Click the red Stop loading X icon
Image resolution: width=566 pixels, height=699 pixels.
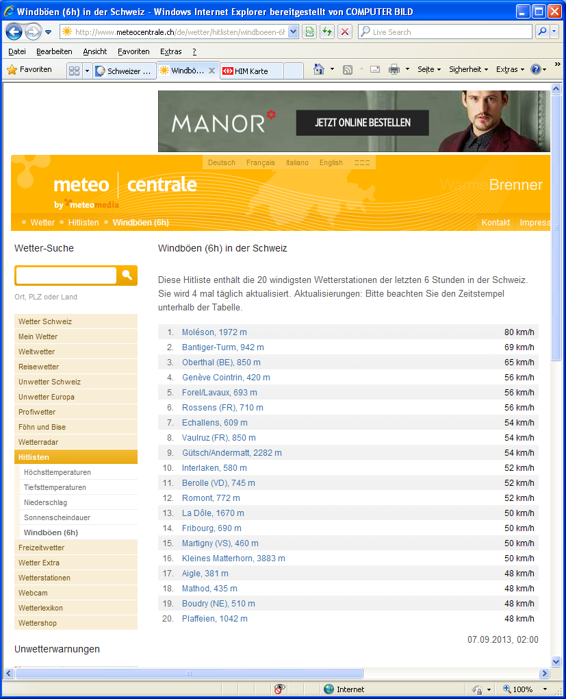(345, 32)
